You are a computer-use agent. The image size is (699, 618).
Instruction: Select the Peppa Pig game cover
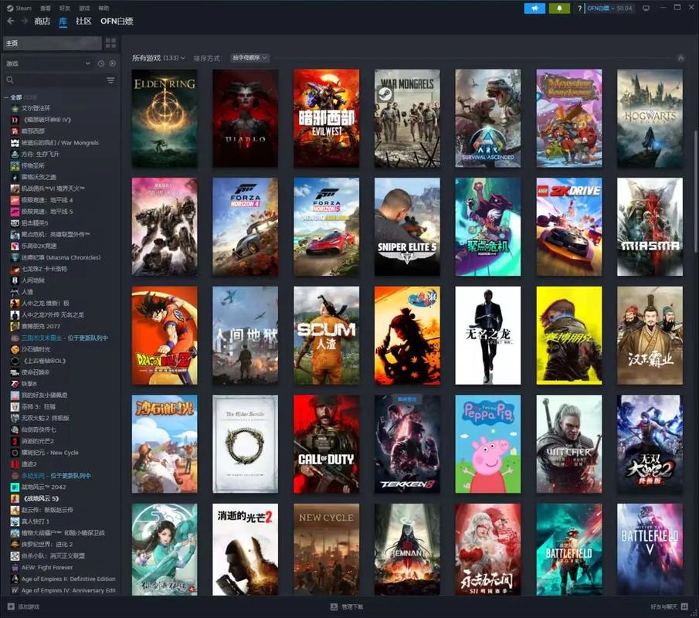[487, 444]
